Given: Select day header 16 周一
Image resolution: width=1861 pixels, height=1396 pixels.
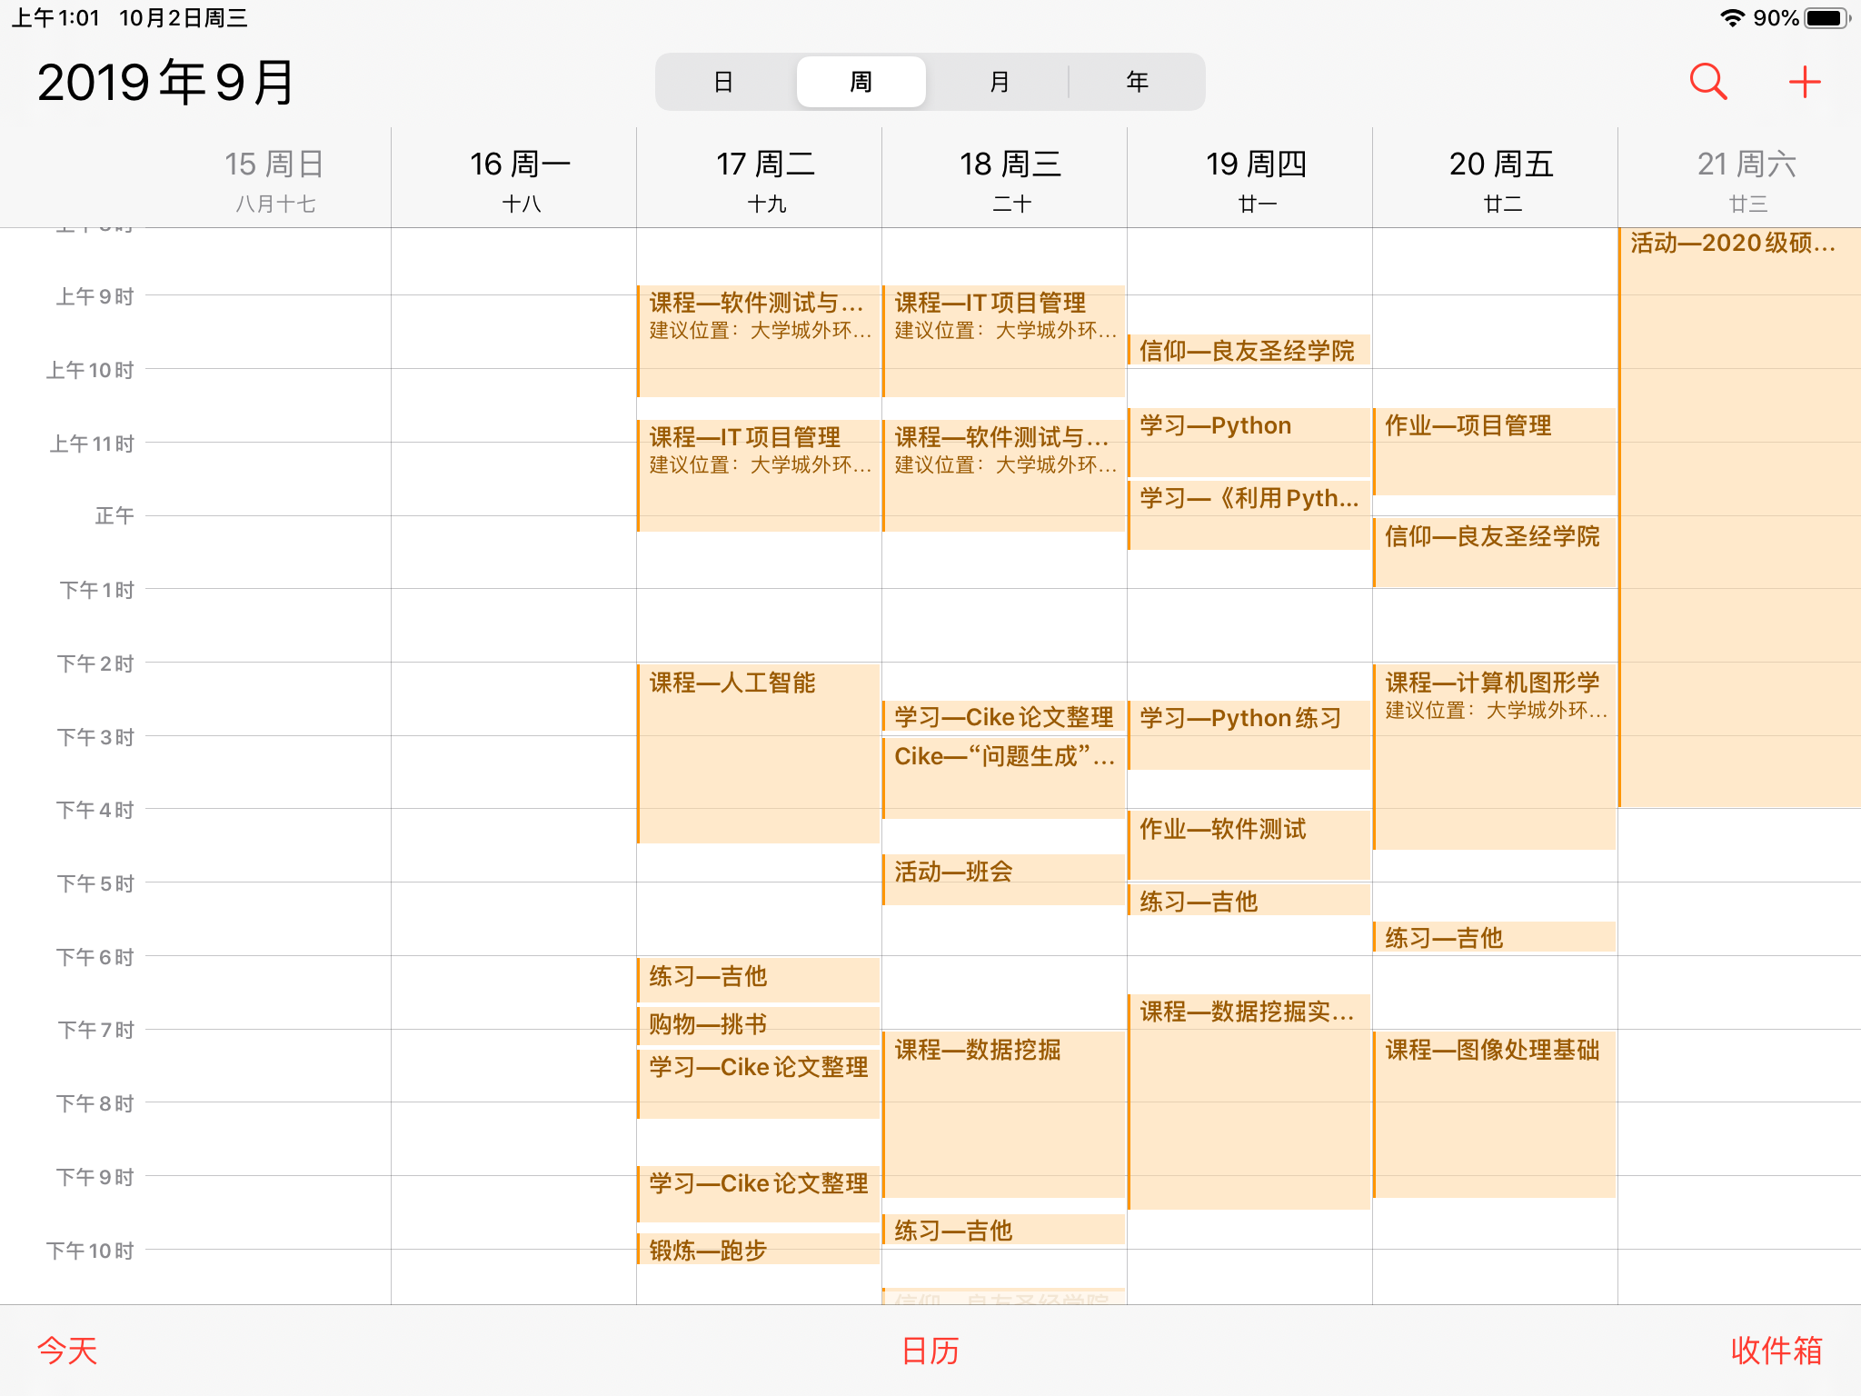Looking at the screenshot, I should tap(520, 180).
